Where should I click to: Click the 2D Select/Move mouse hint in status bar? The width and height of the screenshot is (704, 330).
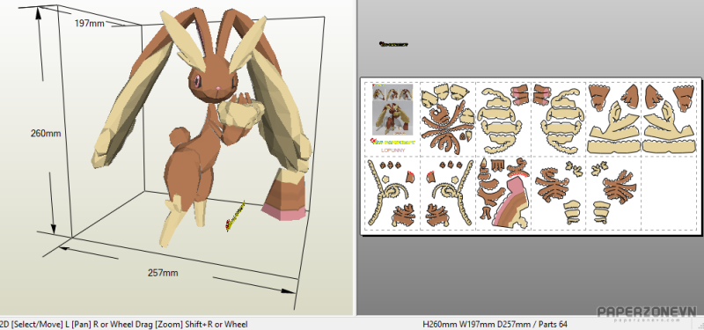pos(124,324)
